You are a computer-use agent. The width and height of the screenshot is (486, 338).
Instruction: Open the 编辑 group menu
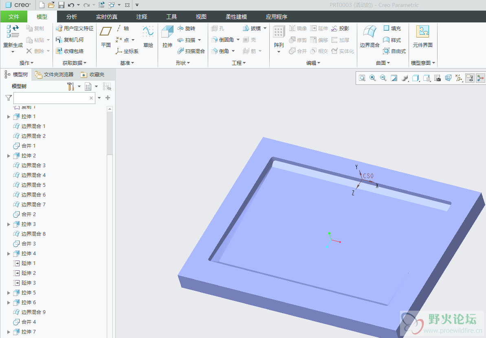[x=313, y=63]
